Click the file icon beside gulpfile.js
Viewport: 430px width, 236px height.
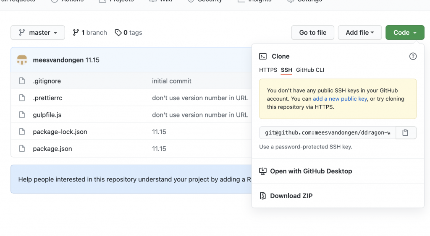(x=22, y=115)
